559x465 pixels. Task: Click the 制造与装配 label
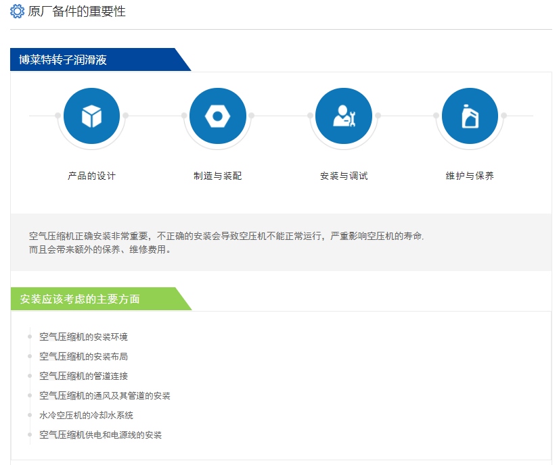point(218,176)
